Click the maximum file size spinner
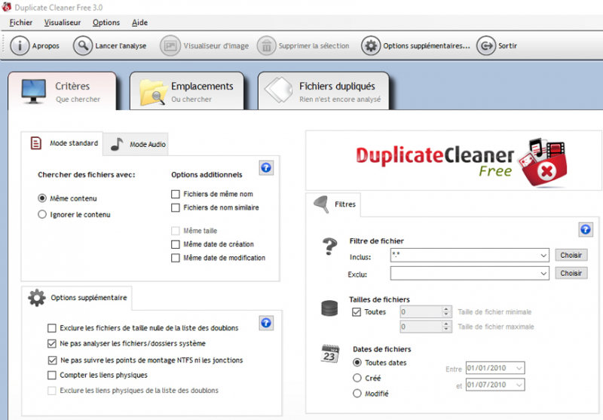 coord(446,326)
